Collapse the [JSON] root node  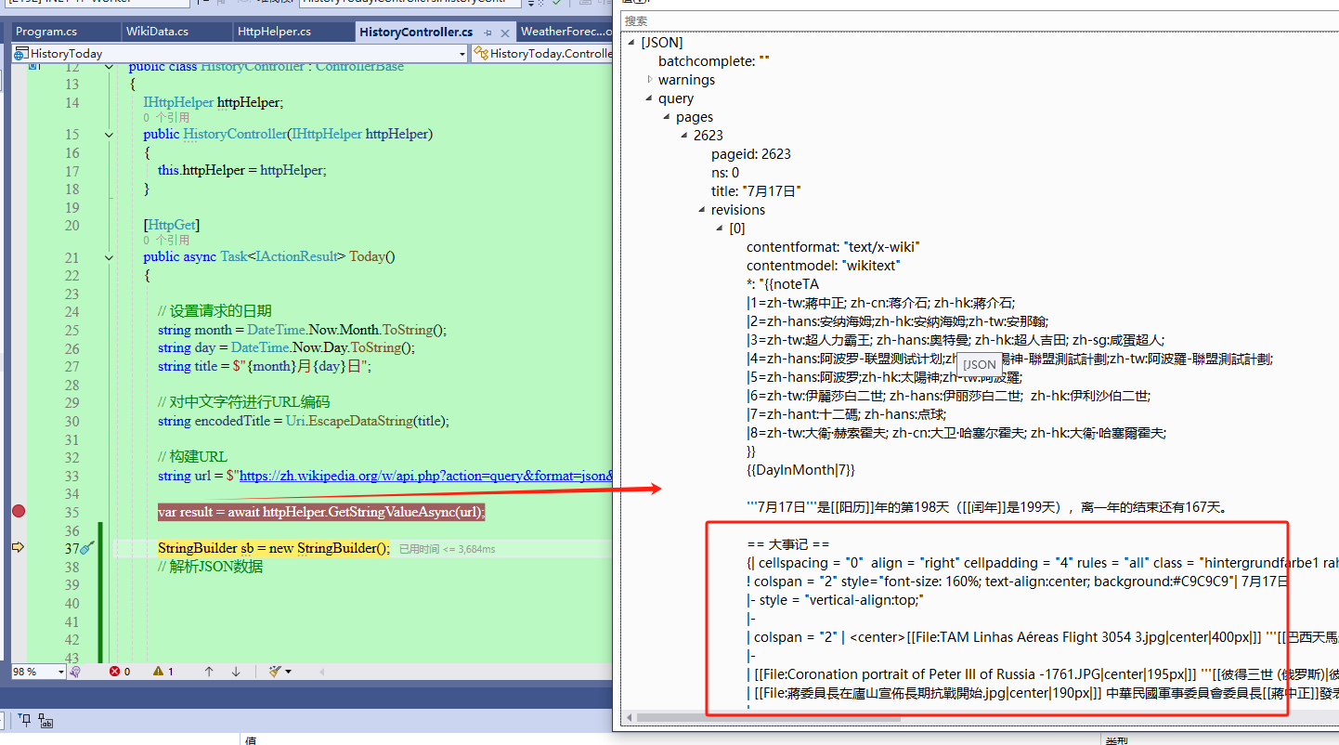tap(632, 43)
